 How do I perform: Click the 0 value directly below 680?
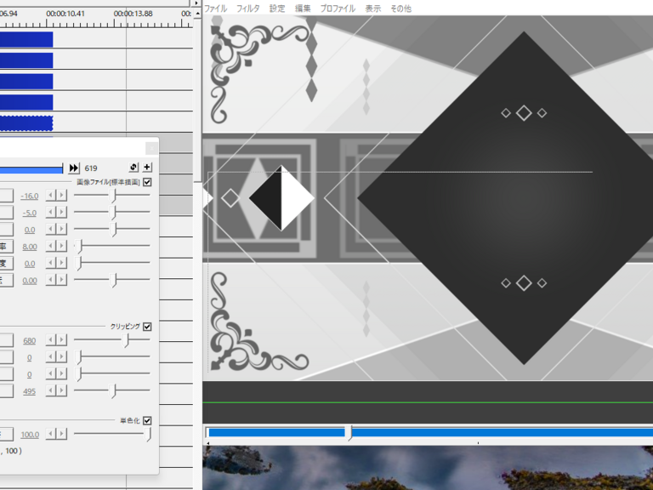(x=30, y=357)
